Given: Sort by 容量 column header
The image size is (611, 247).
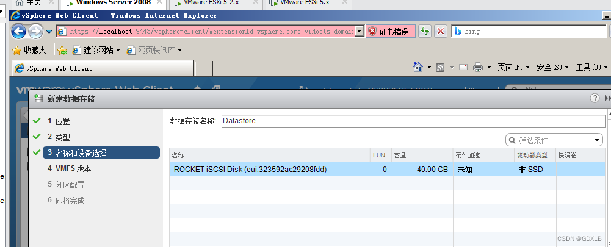Looking at the screenshot, I should coord(422,155).
